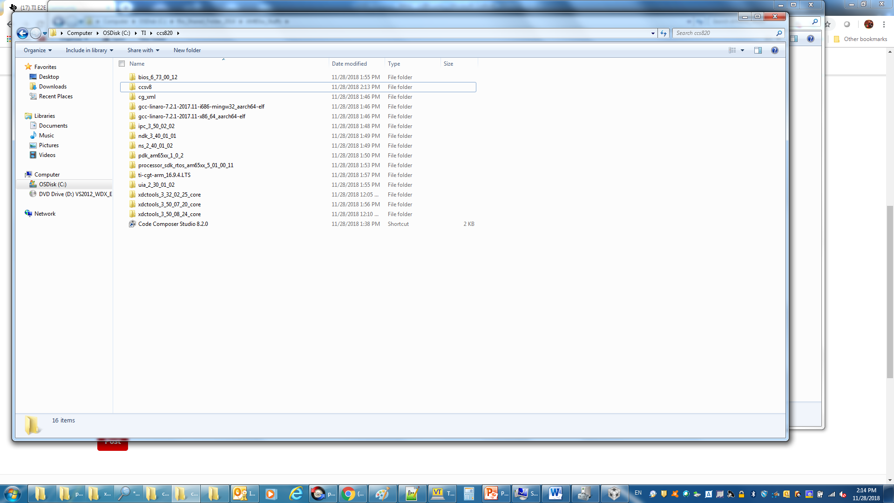Click the Windows Start orb
The width and height of the screenshot is (894, 503).
(x=13, y=494)
